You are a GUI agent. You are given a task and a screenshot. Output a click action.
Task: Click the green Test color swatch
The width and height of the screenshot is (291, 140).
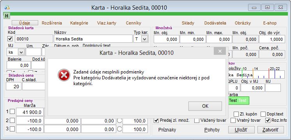pyautogui.click(x=238, y=100)
